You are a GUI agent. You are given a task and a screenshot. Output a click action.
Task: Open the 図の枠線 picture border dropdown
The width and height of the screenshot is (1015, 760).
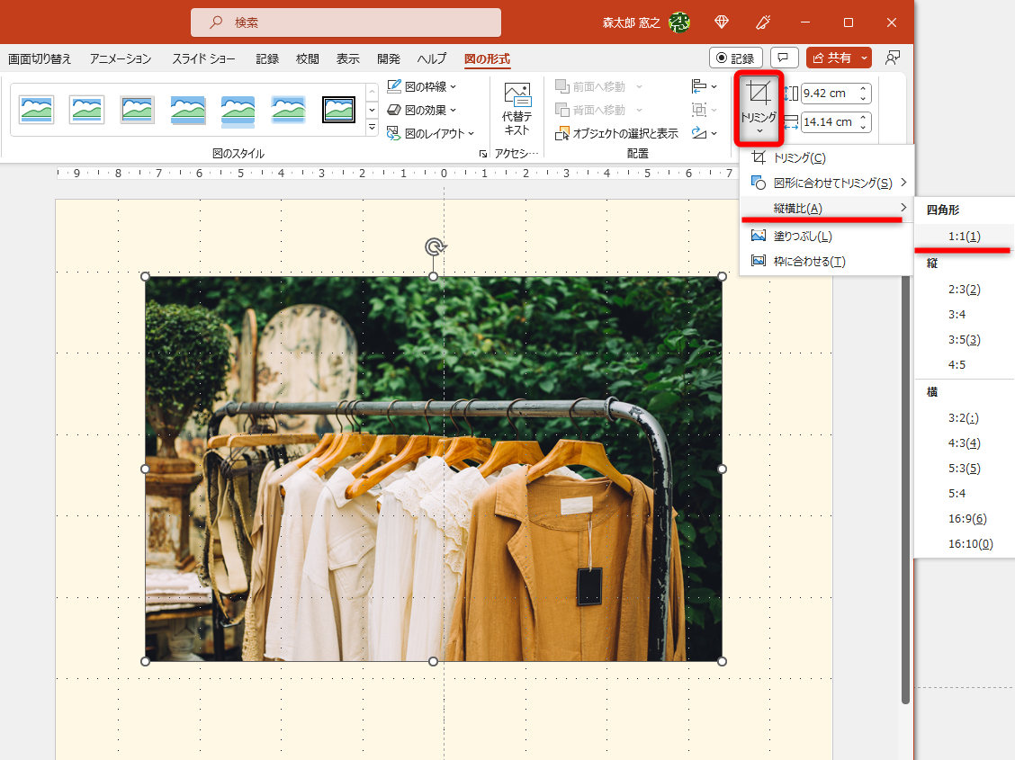422,86
